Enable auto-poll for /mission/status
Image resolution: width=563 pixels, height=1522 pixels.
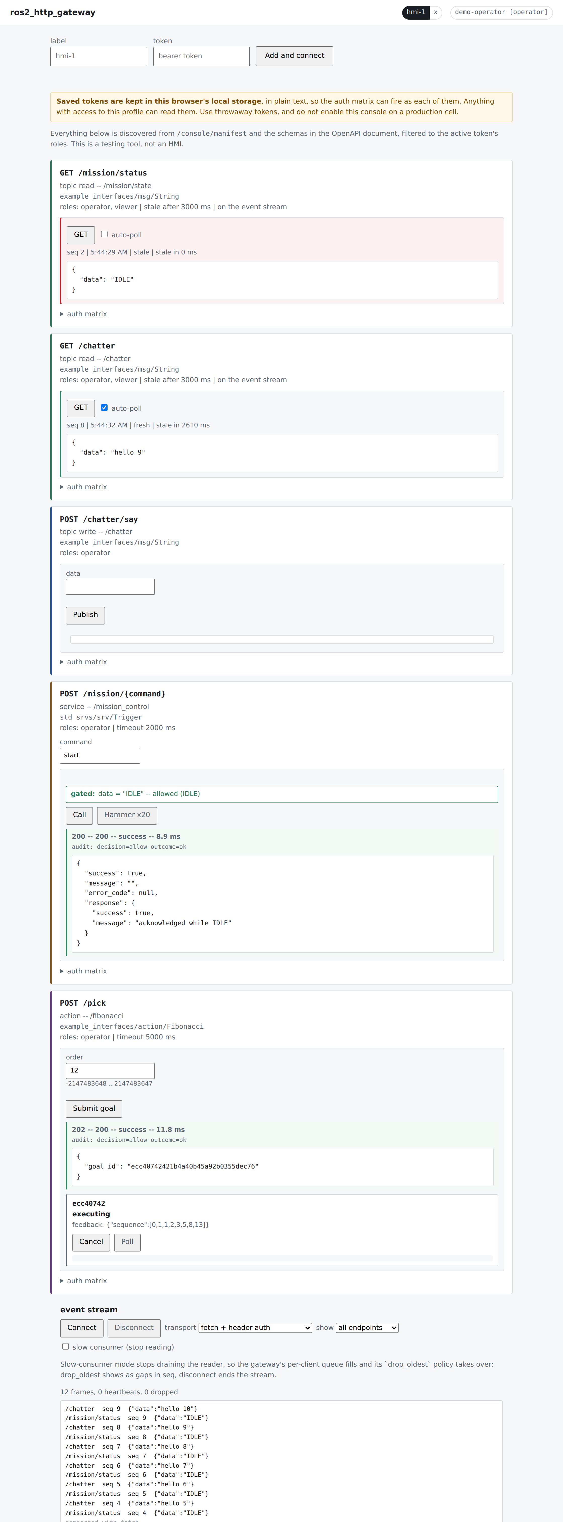tap(104, 235)
